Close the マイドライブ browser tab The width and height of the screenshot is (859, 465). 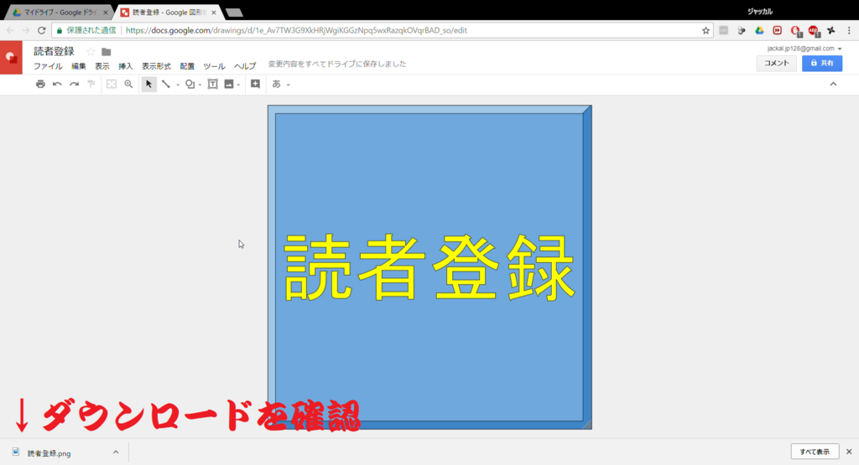click(105, 12)
